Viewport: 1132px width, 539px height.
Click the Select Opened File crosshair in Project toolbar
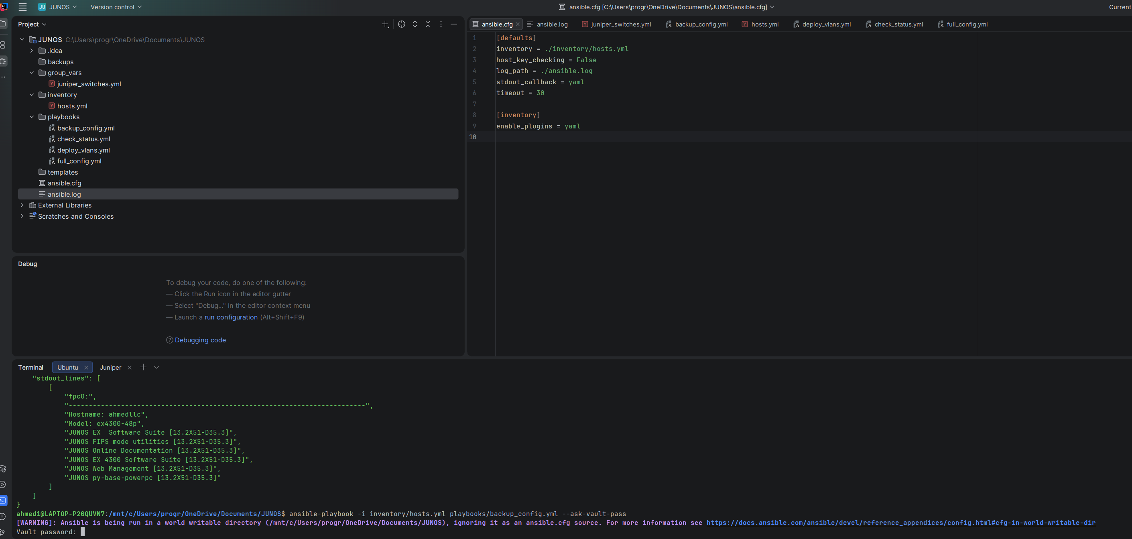click(401, 24)
